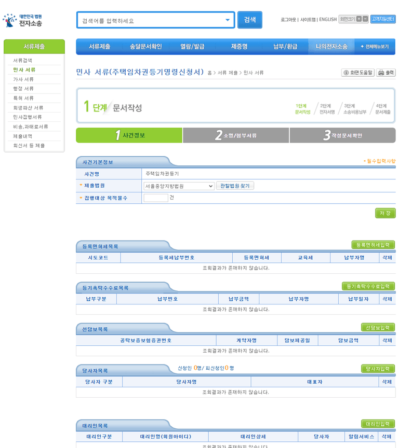Open the 제출법원 court select dropdown
Image resolution: width=399 pixels, height=448 pixels.
[179, 186]
